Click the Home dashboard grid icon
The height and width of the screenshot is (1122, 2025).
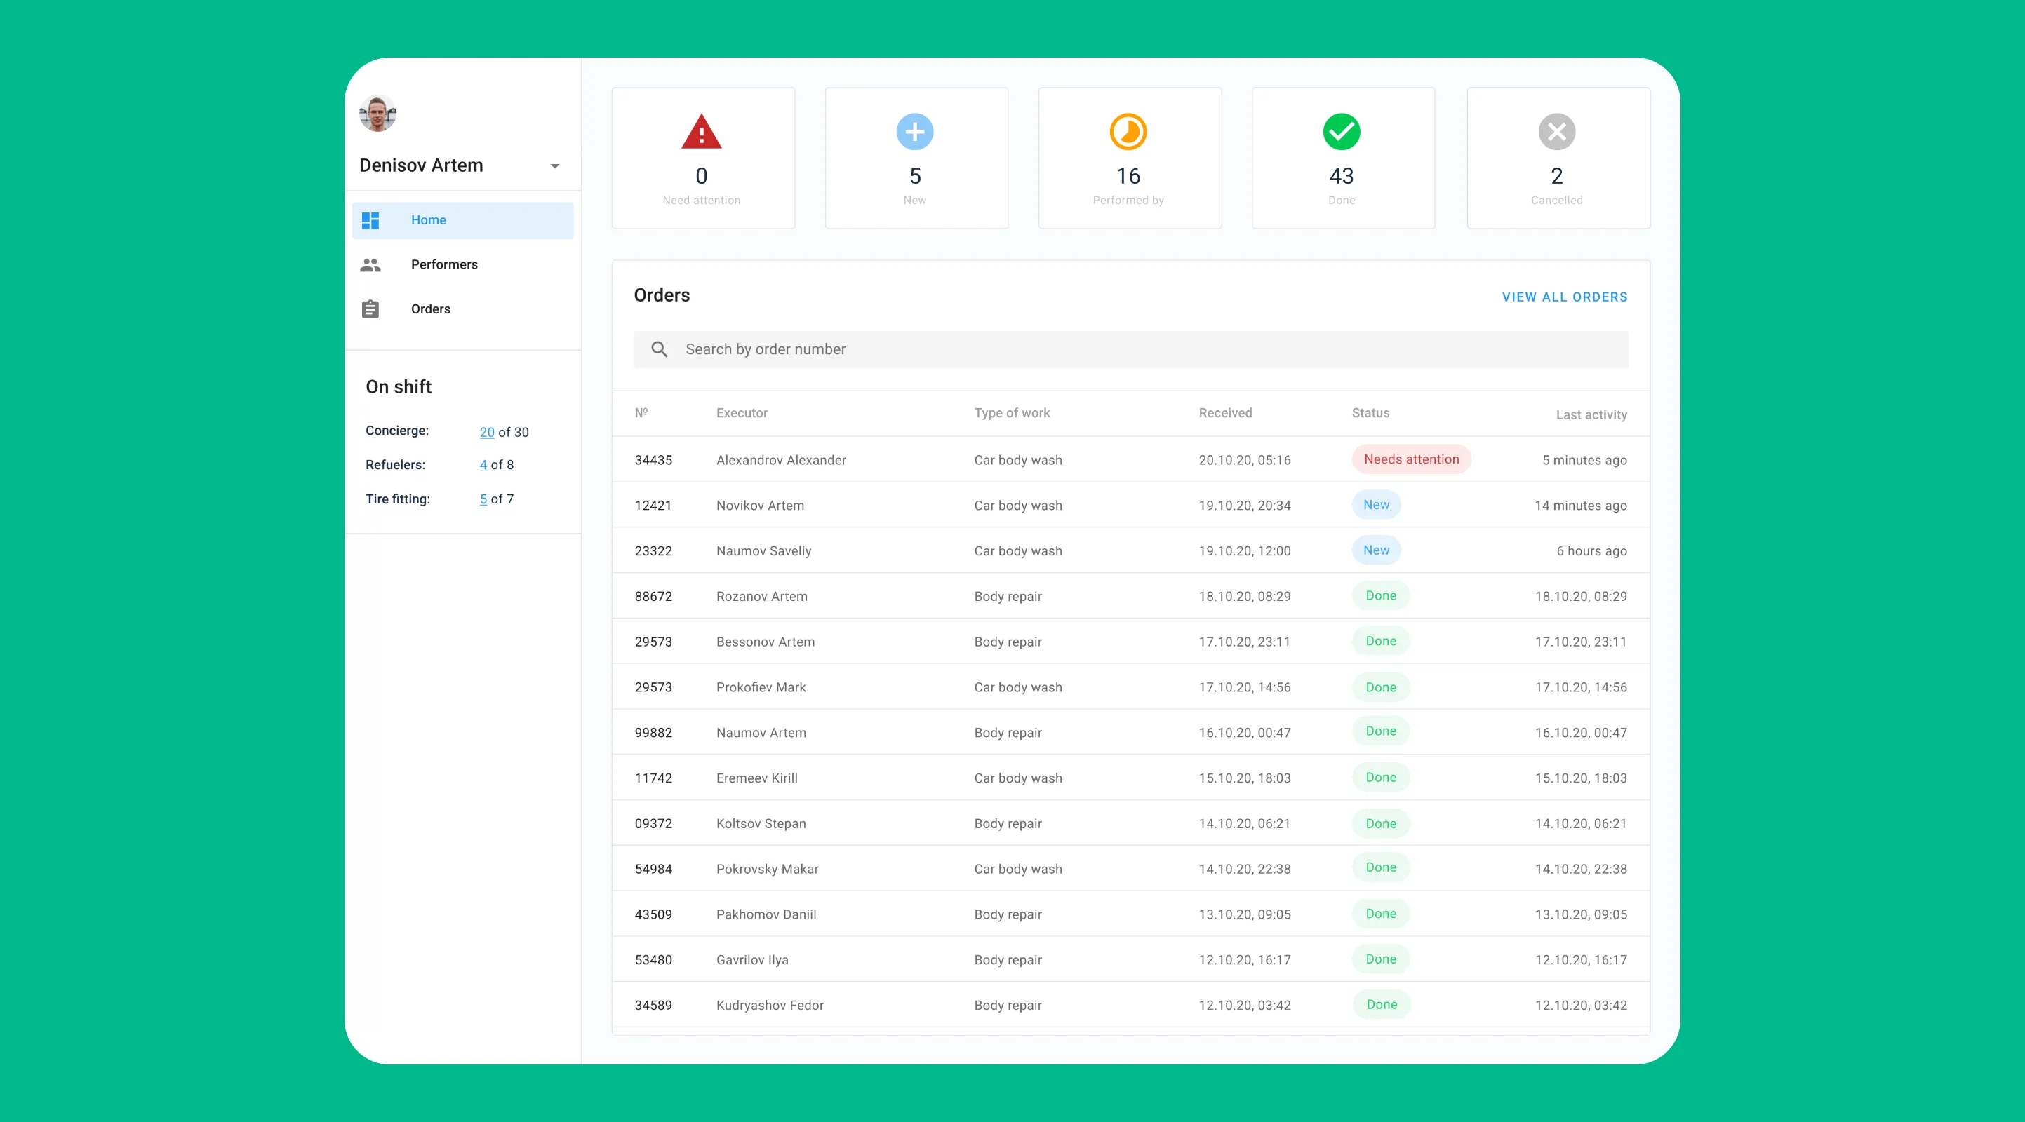370,220
